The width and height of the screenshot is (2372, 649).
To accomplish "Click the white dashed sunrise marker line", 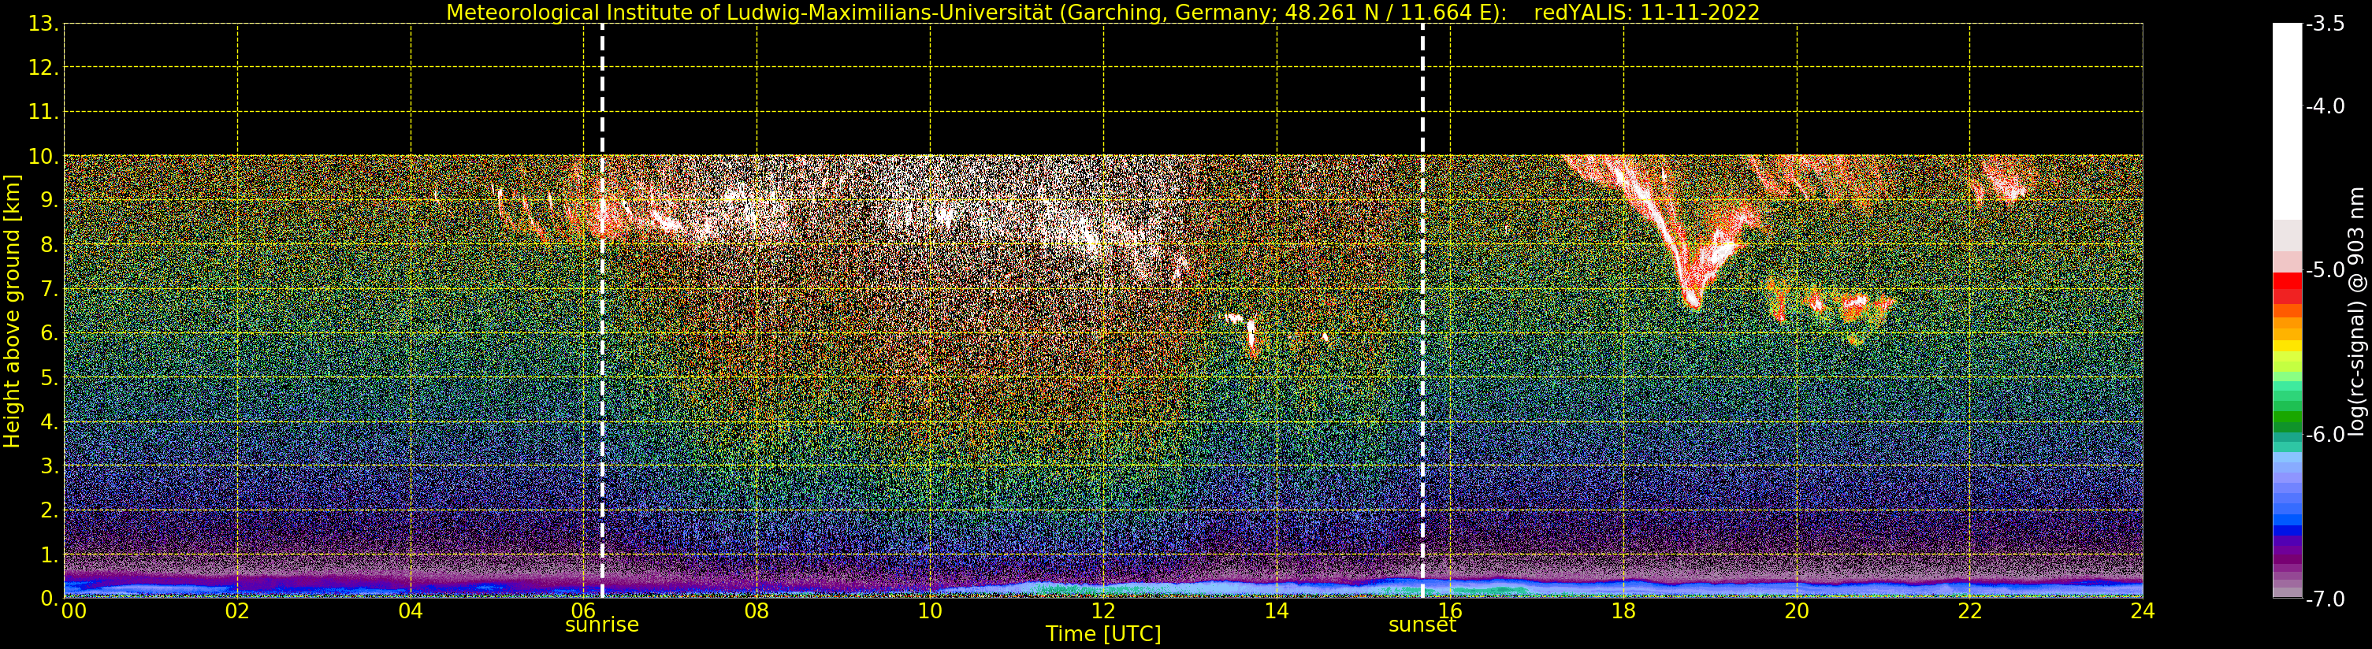I will pyautogui.click(x=602, y=311).
